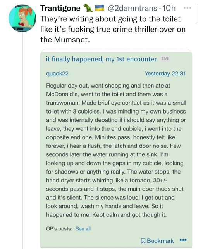Open the post's blue three-dot options menu

tap(183, 240)
